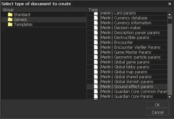The width and height of the screenshot is (174, 119).
Task: Dismiss the dialog with Cancel button
Action: click(157, 112)
